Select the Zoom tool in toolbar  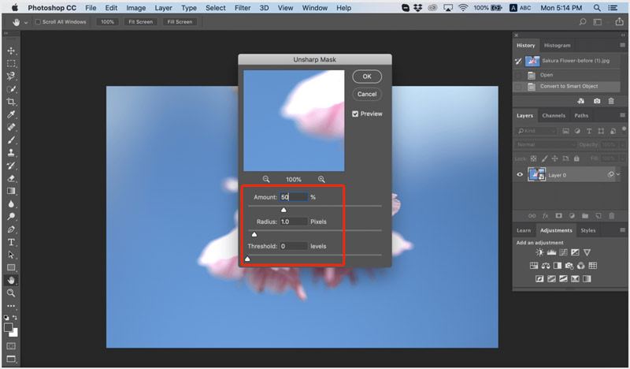coord(11,293)
